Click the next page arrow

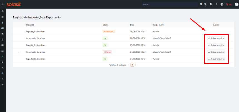coord(136,65)
